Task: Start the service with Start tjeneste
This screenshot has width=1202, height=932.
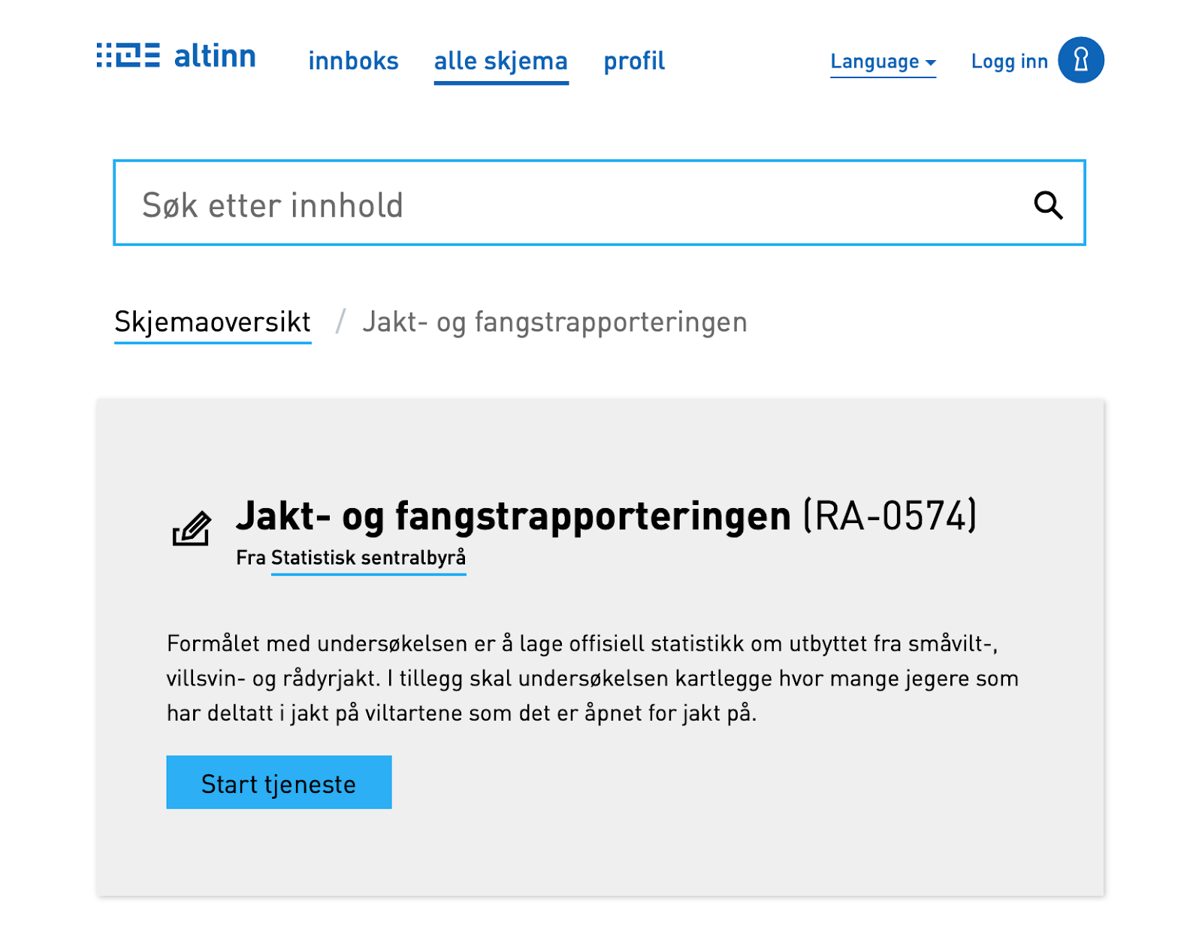Action: [279, 782]
